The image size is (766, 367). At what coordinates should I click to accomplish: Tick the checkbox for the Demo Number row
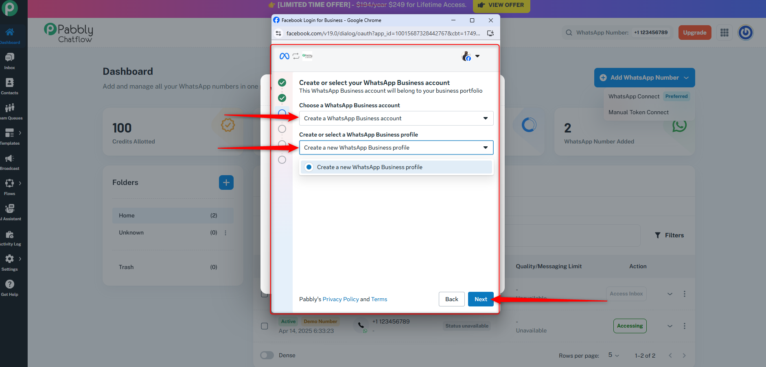point(265,326)
